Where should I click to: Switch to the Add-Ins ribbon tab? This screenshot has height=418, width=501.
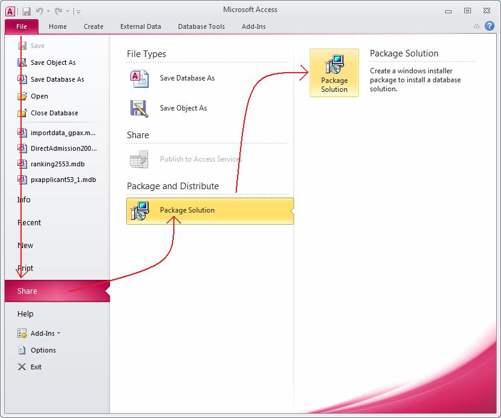pyautogui.click(x=254, y=26)
